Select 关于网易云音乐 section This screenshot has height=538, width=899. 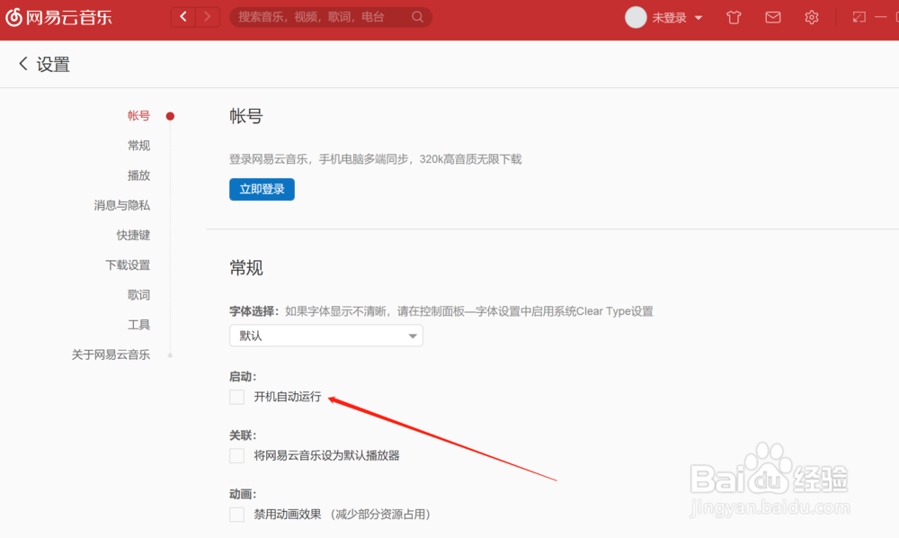[x=111, y=354]
